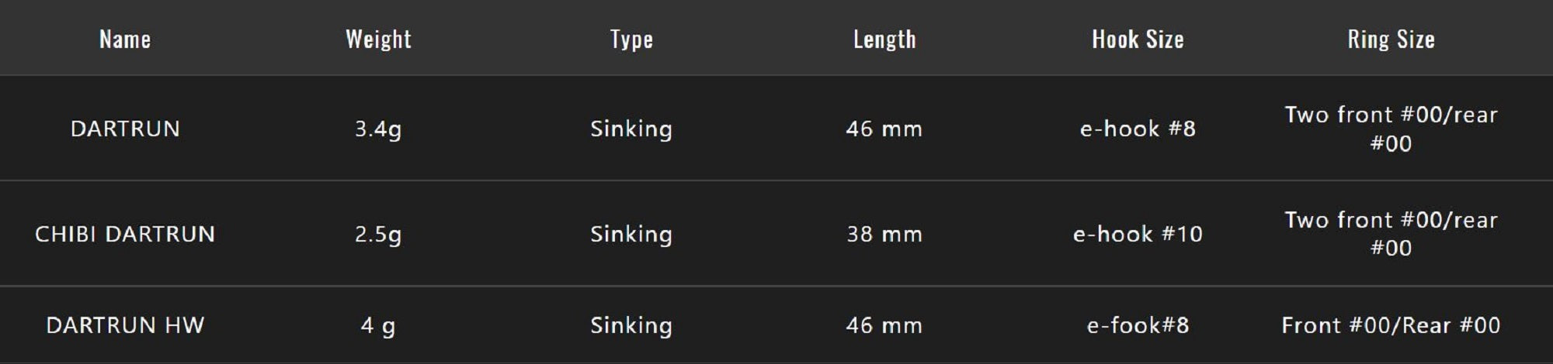Screen dimensions: 1553x364
Task: Click the Hook Size column header
Action: coord(1138,39)
